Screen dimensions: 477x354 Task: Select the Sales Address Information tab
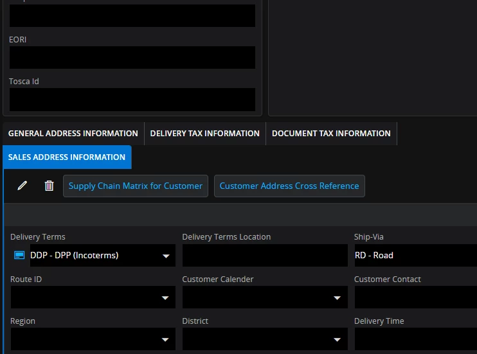coord(67,157)
